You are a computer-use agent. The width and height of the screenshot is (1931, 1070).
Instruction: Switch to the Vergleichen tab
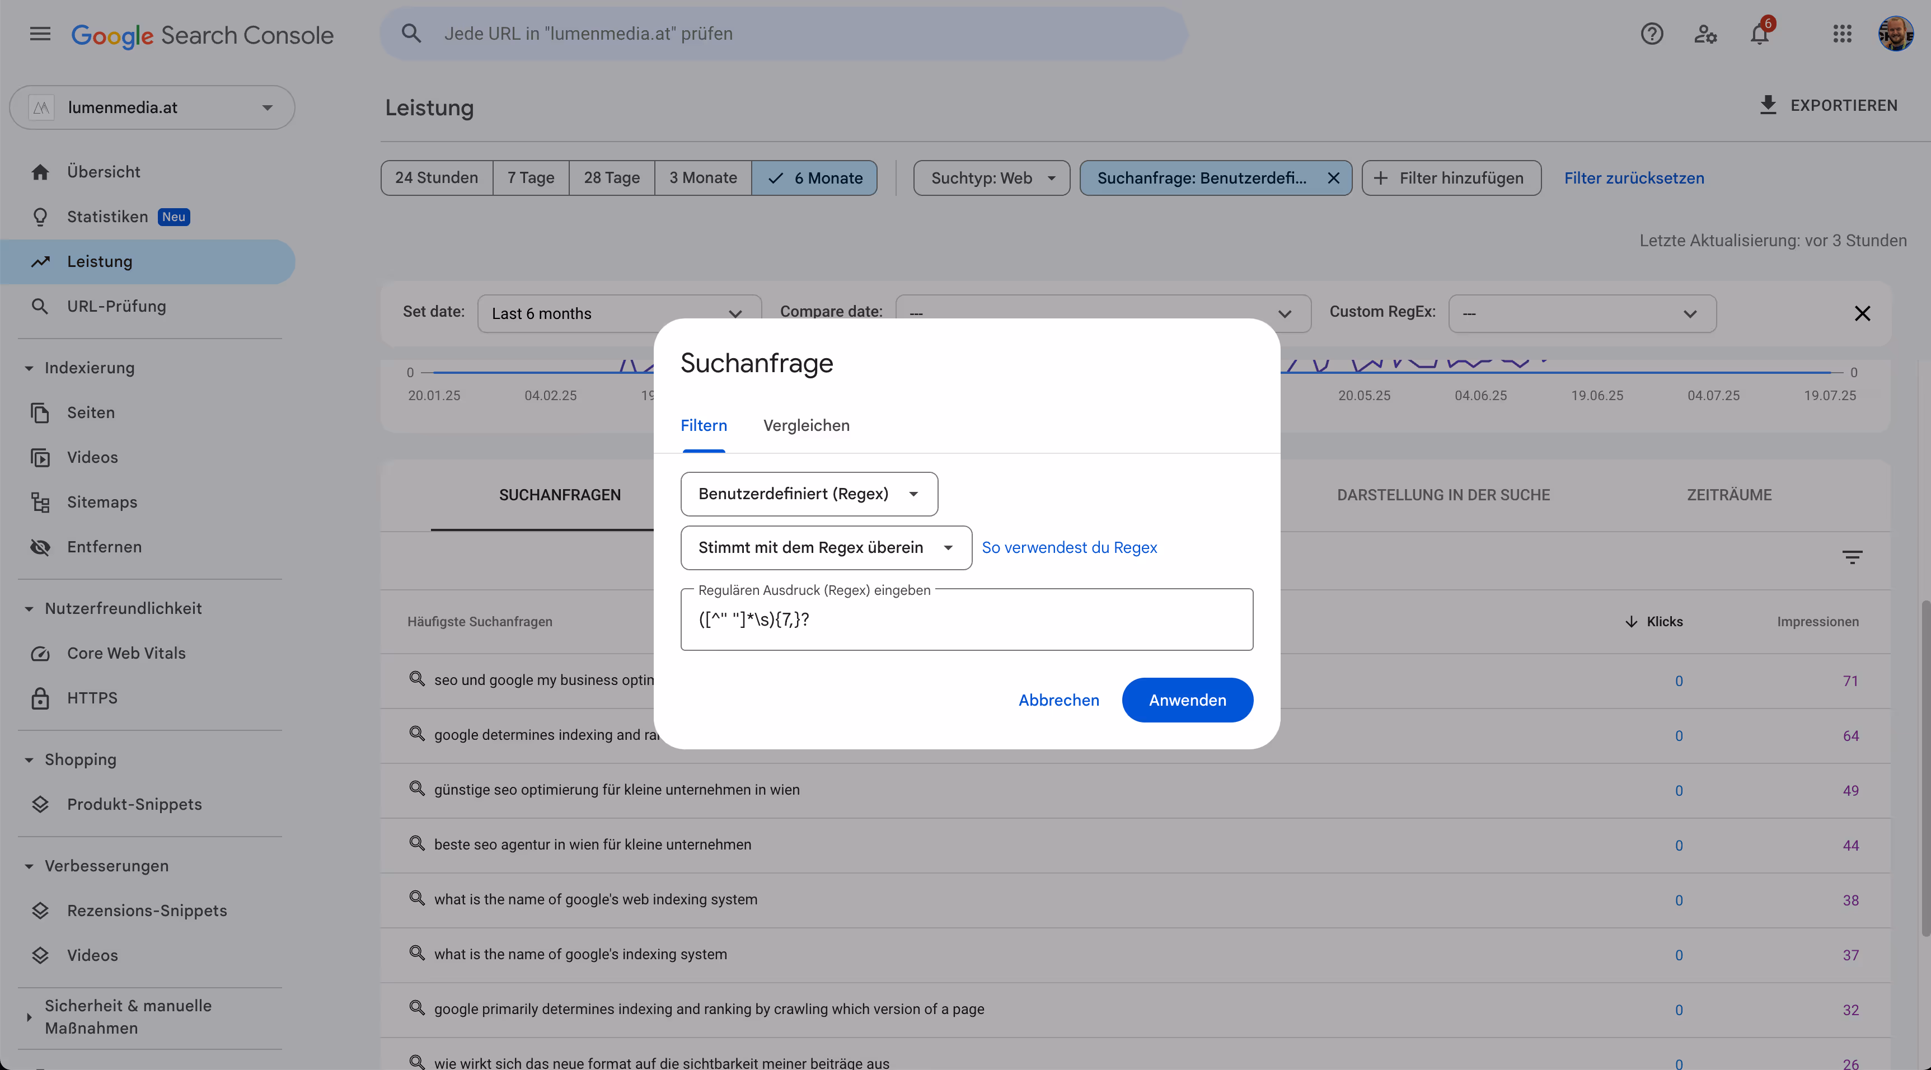click(806, 426)
